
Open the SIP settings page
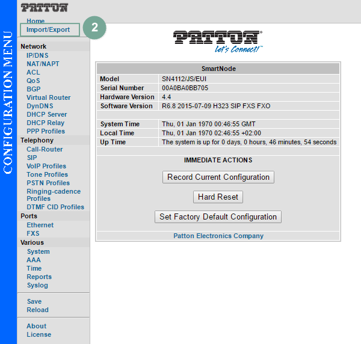point(32,158)
